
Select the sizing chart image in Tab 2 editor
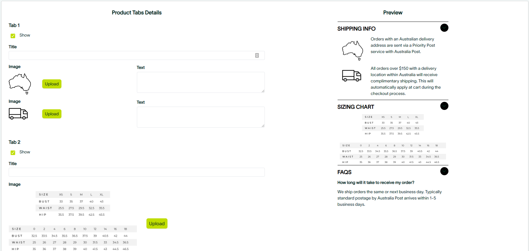(x=73, y=221)
